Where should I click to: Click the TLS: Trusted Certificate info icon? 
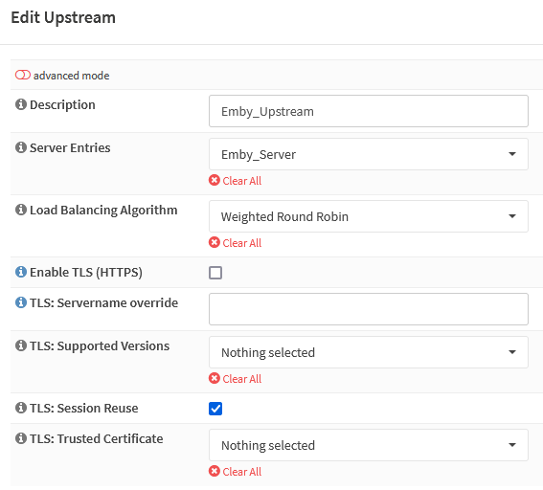coord(21,438)
